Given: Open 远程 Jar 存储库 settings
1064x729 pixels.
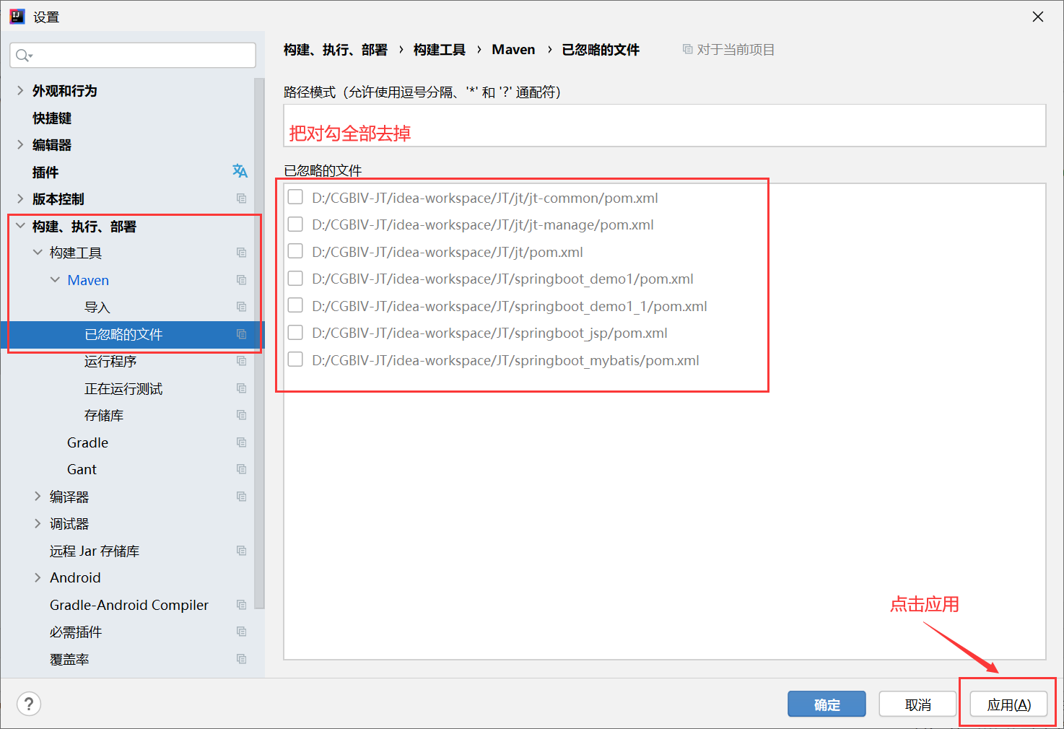Looking at the screenshot, I should point(95,551).
